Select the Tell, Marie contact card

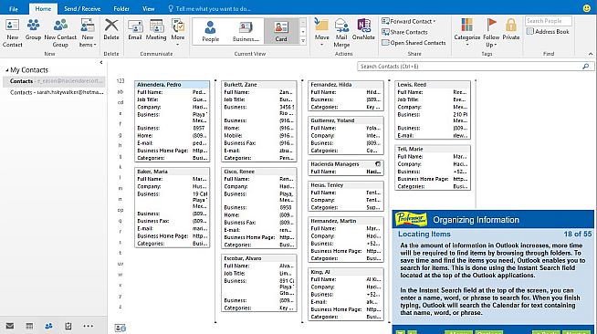(433, 168)
